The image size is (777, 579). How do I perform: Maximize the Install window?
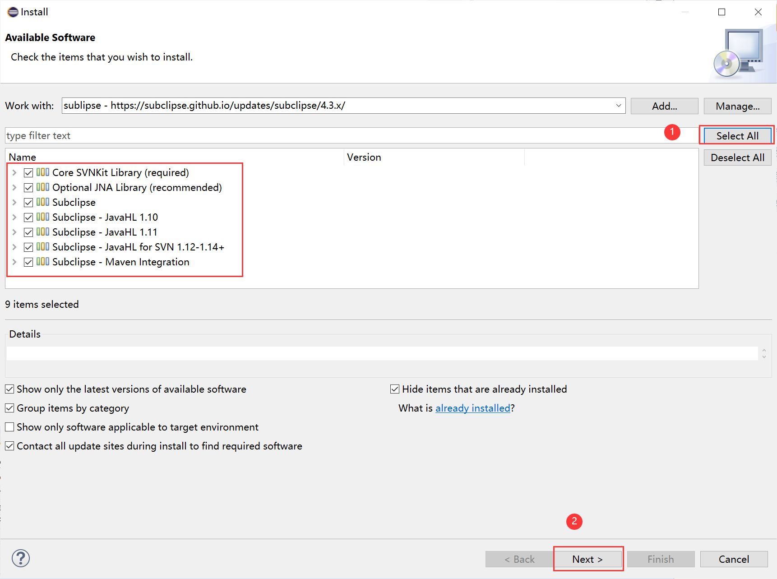click(x=722, y=12)
